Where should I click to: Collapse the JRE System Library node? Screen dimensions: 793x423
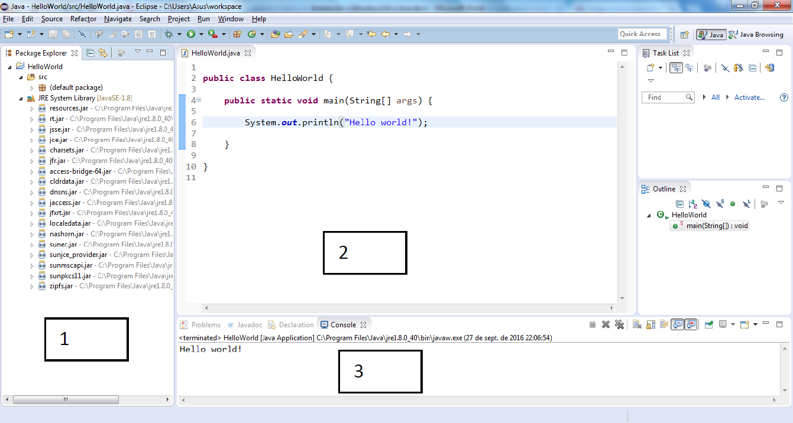(x=21, y=98)
